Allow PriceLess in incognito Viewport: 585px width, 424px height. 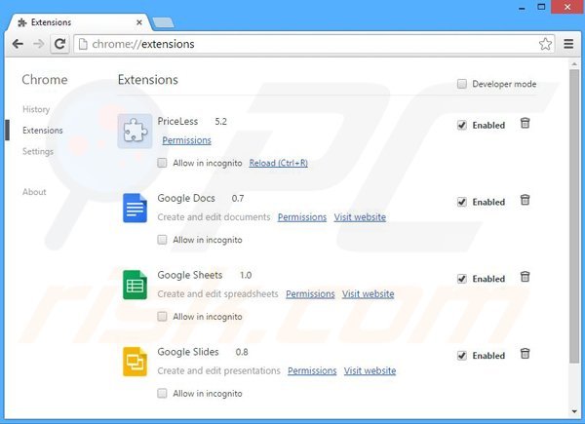(162, 163)
